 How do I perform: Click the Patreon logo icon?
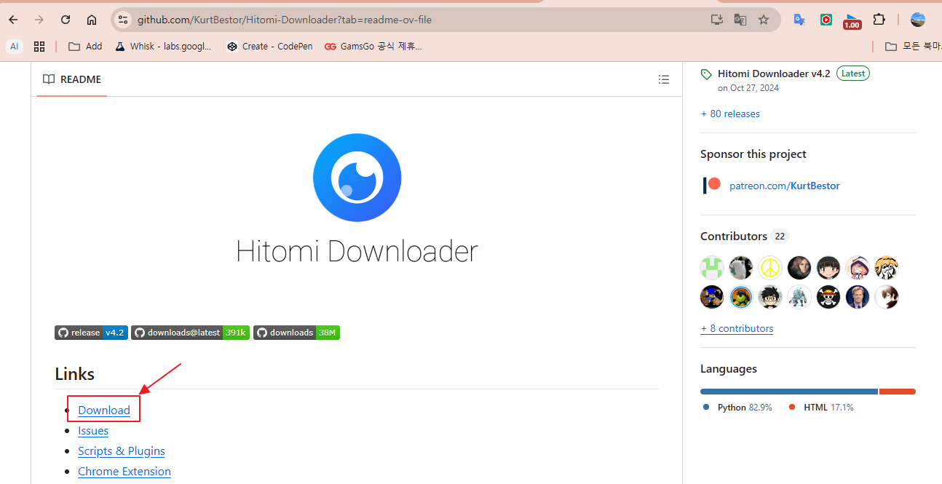(x=712, y=186)
